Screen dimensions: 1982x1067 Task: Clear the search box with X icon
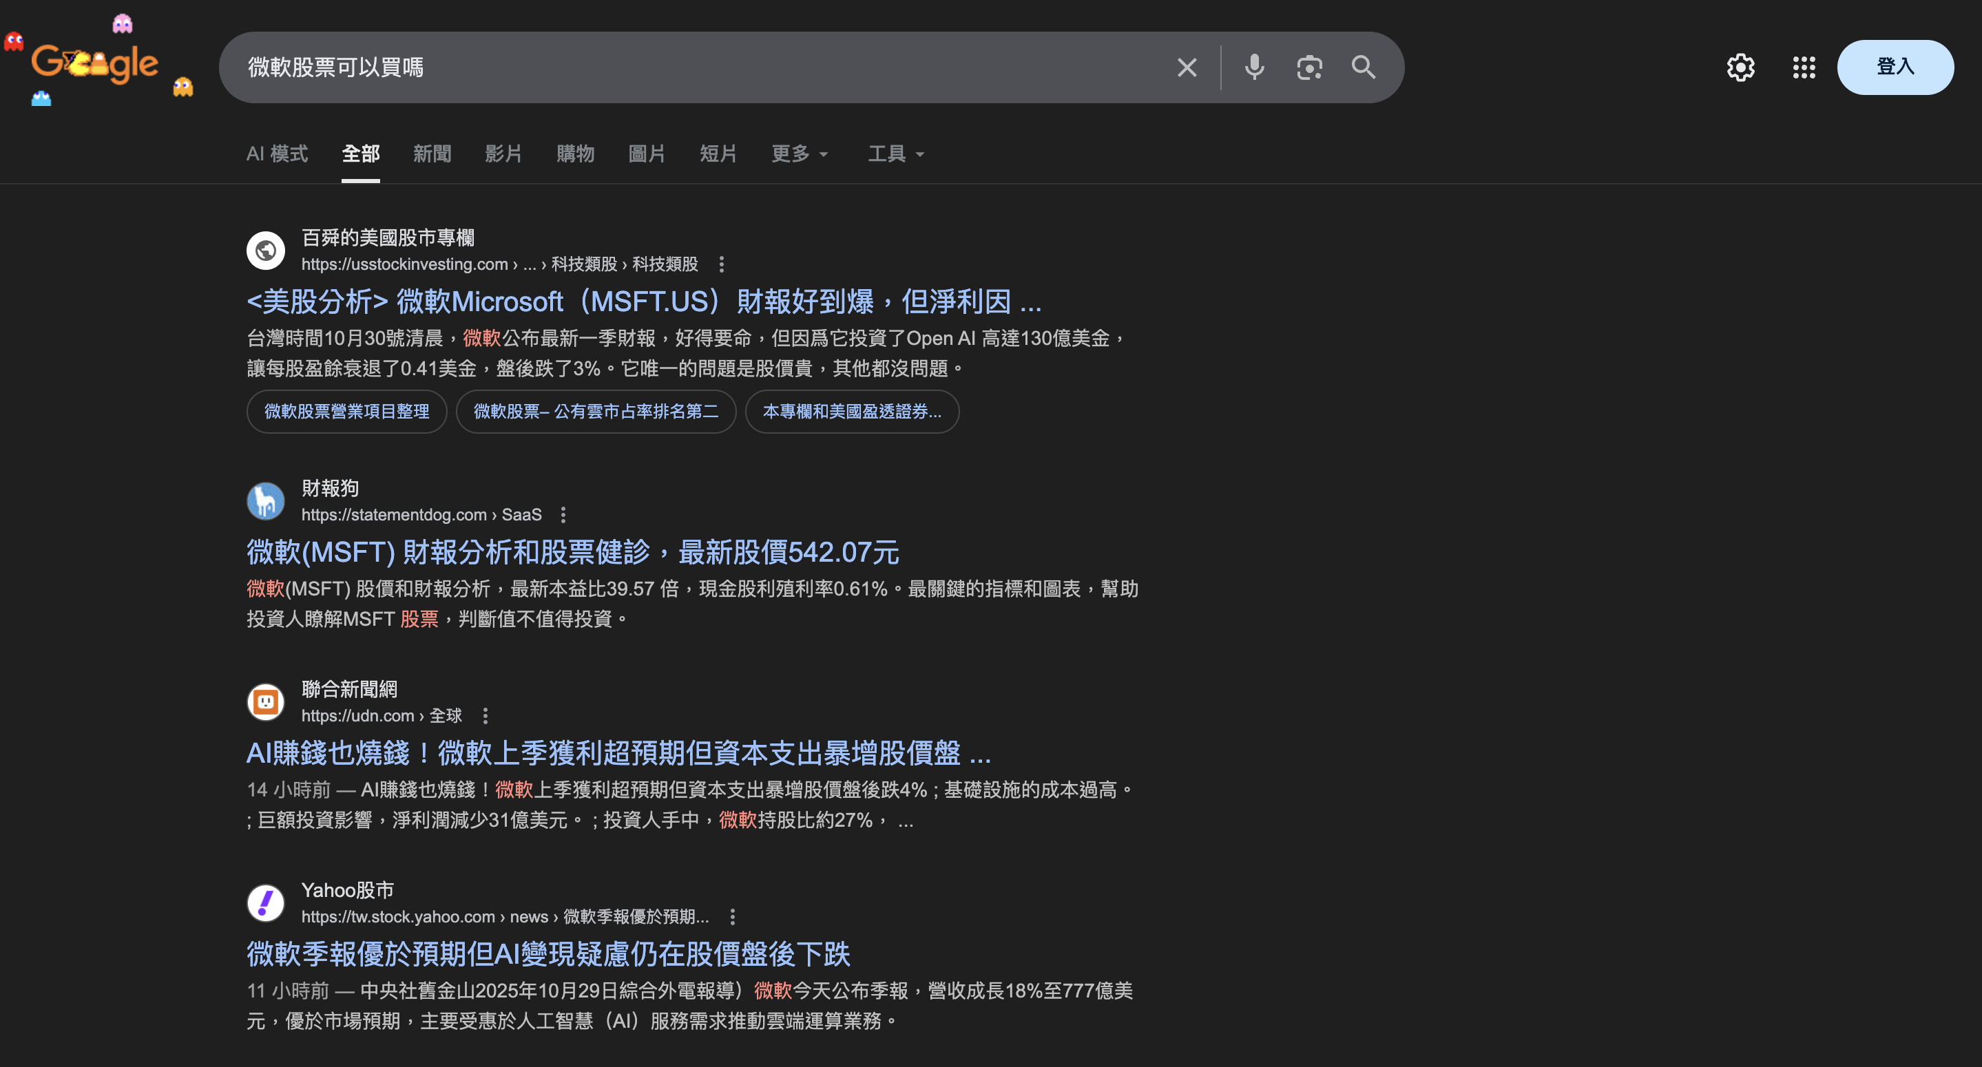click(x=1187, y=67)
